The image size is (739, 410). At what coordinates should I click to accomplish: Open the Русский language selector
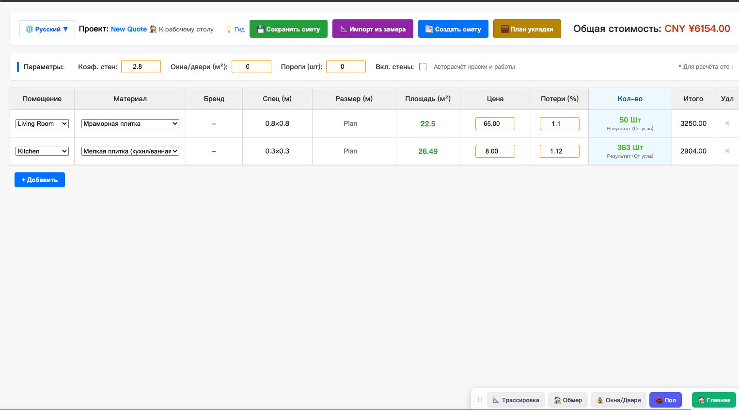tap(47, 29)
